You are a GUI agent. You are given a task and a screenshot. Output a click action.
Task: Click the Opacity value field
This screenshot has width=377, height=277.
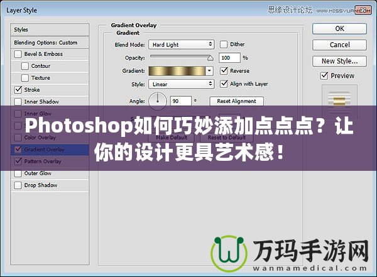point(229,58)
